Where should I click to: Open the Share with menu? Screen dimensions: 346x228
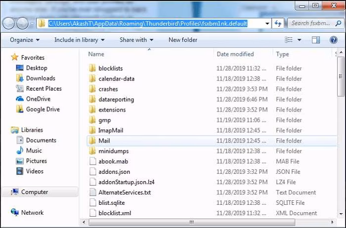tap(136, 40)
